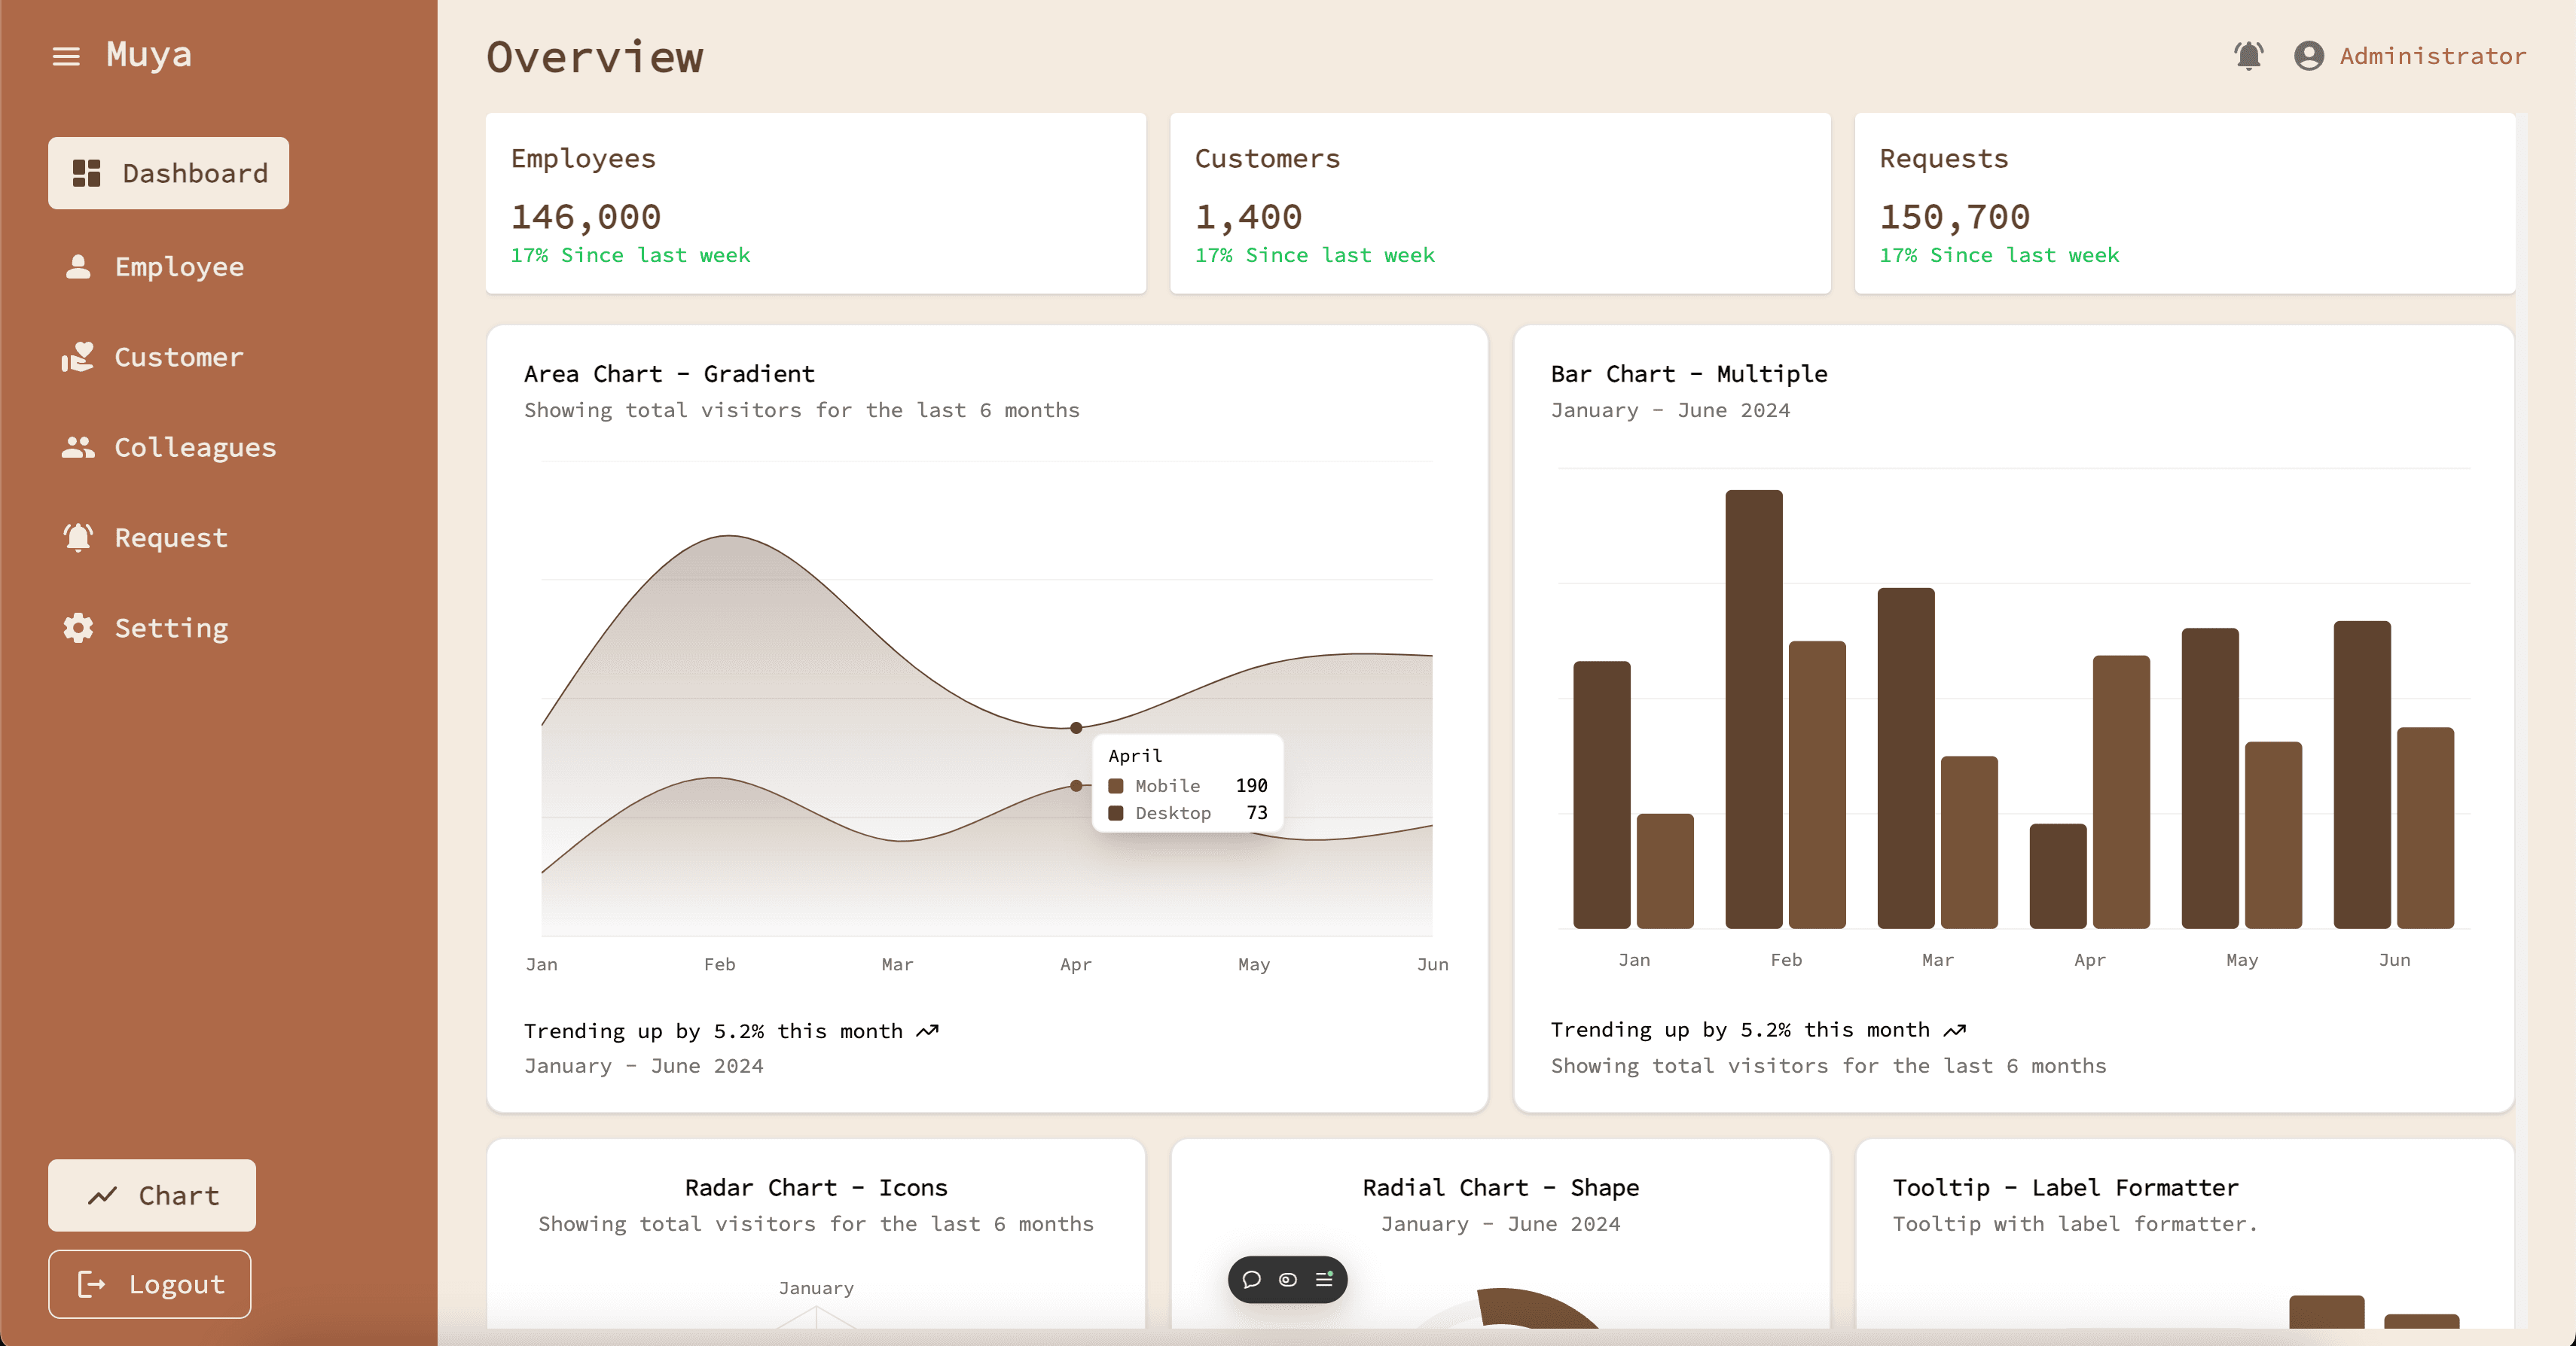Click the 'Overview' page heading
This screenshot has height=1346, width=2576.
click(x=595, y=57)
